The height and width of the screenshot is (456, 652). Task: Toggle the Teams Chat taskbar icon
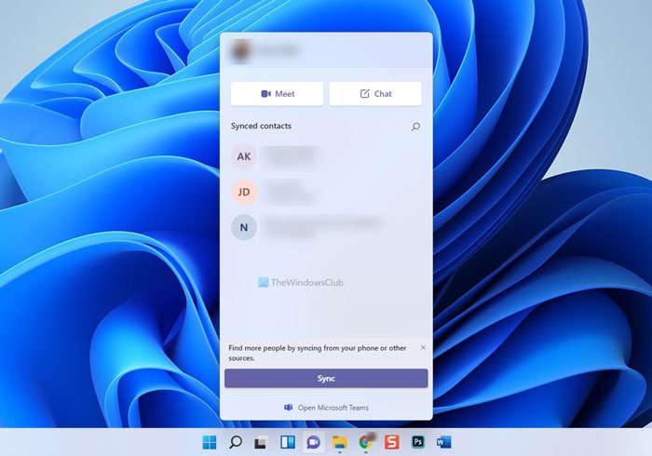314,442
